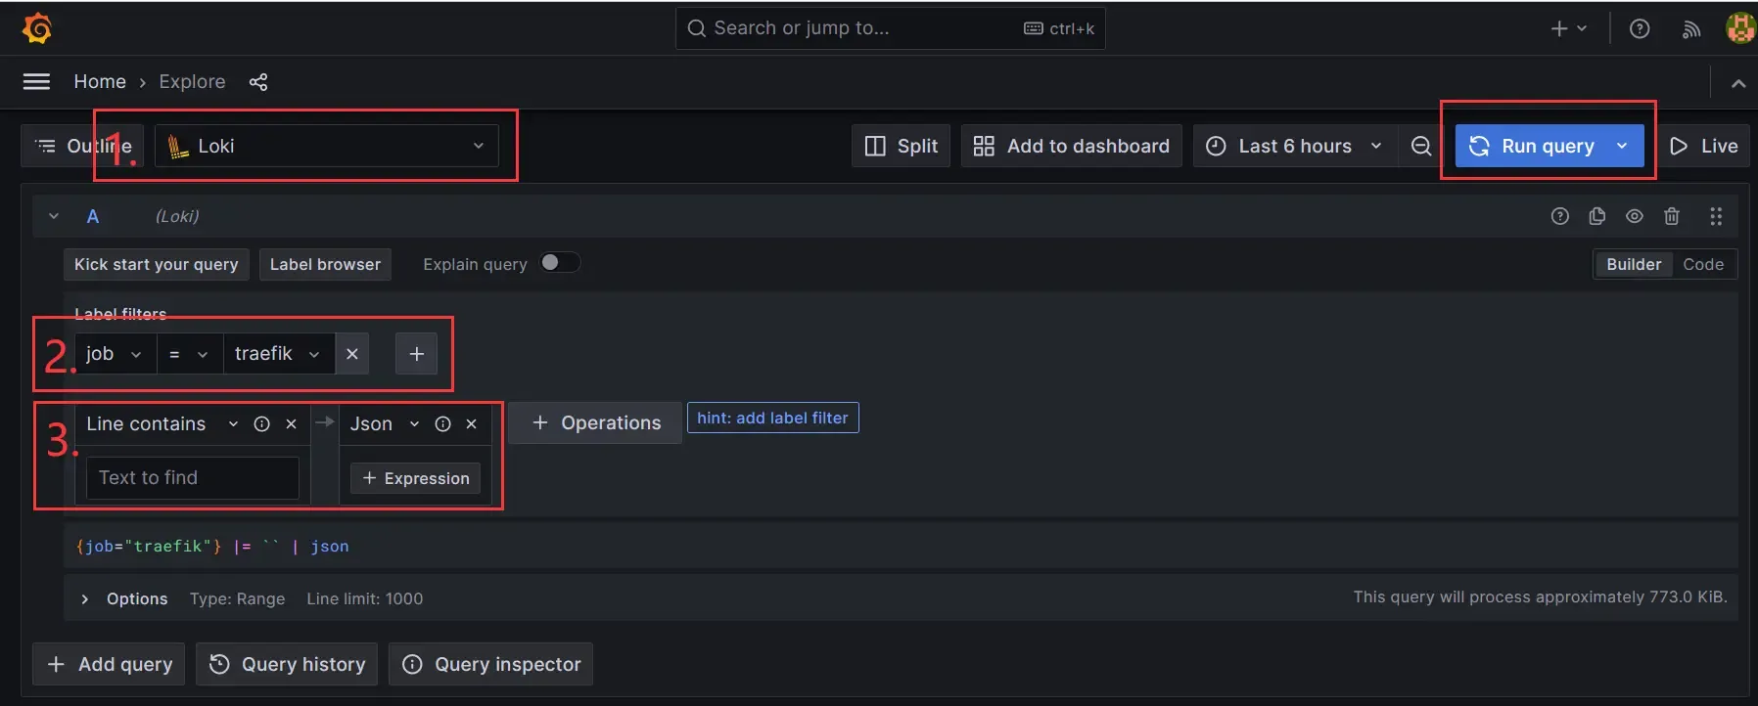Viewport: 1758px width, 706px height.
Task: Click the share icon next to Explore
Action: tap(258, 82)
